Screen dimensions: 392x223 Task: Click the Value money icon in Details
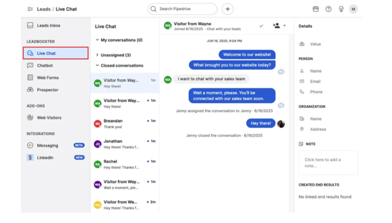tap(302, 44)
